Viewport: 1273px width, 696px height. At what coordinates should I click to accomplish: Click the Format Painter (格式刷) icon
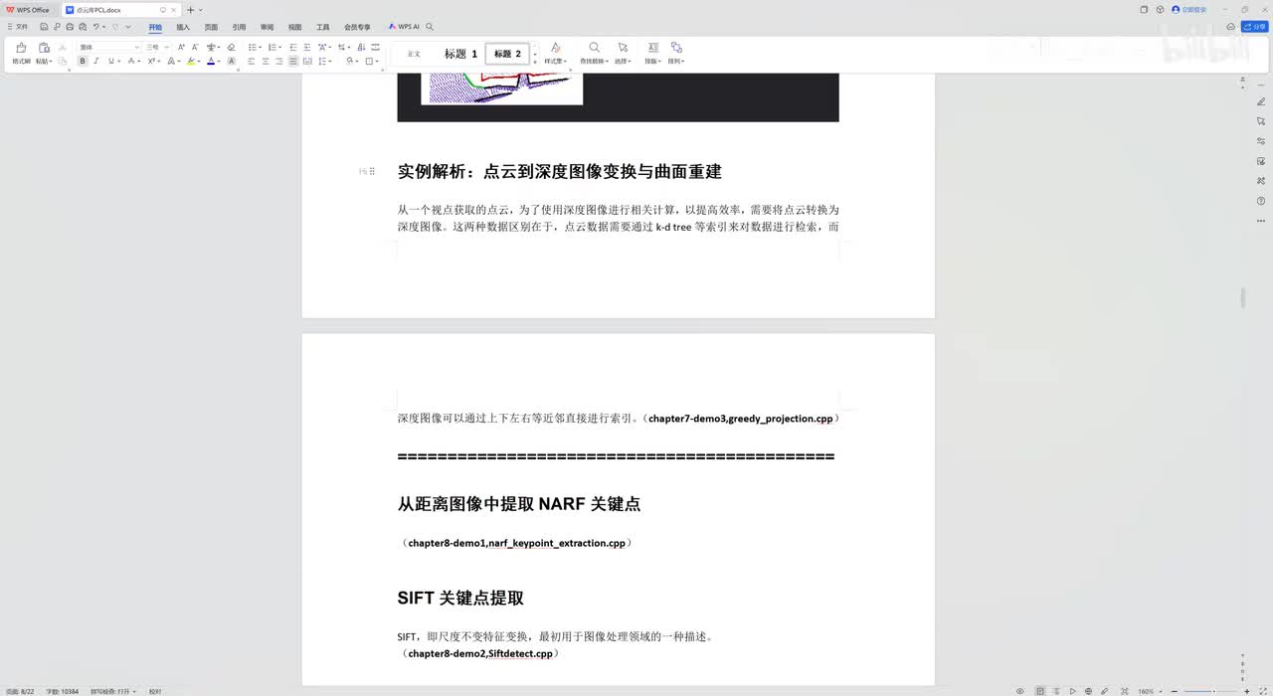pos(21,48)
